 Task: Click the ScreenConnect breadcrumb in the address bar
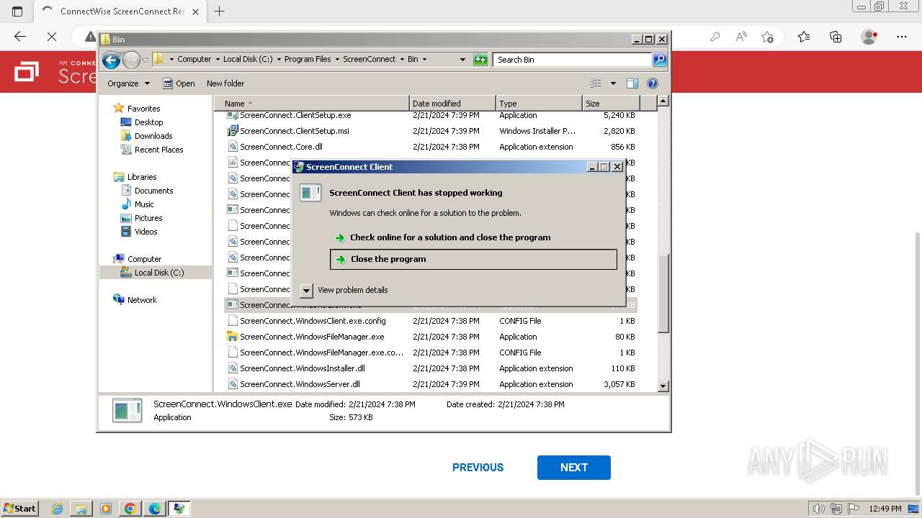[x=369, y=60]
